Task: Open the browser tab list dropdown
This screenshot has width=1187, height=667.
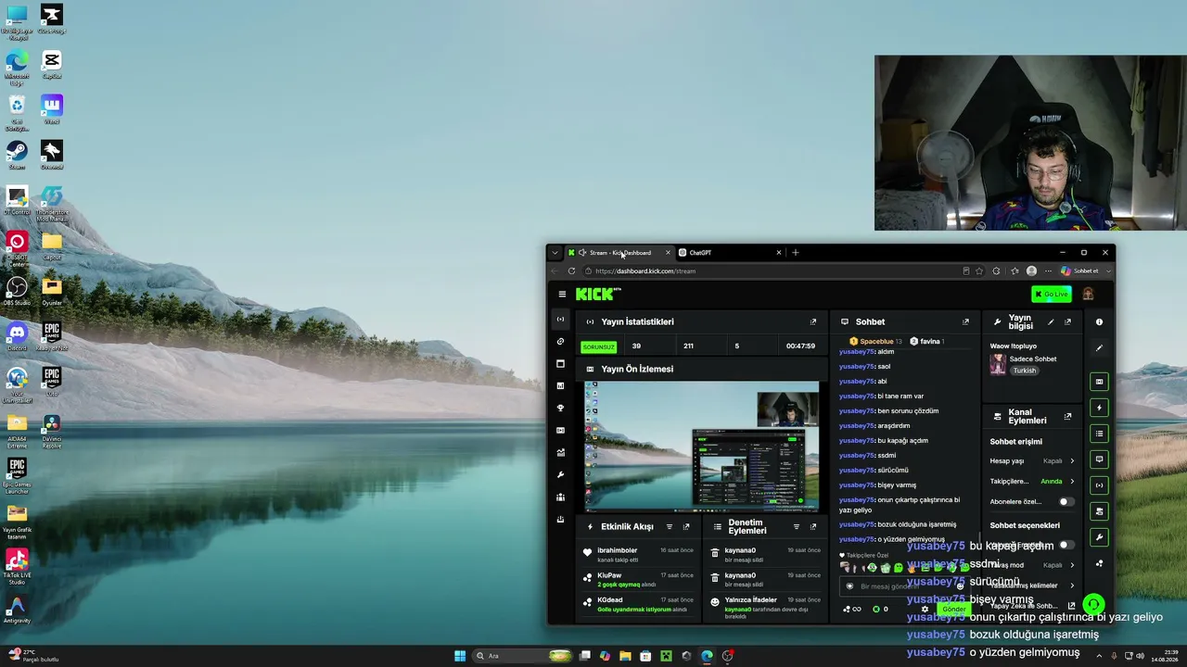Action: pos(555,253)
